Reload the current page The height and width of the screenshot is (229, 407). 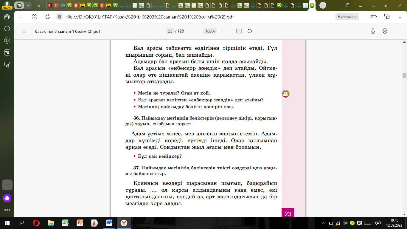[x=47, y=17]
